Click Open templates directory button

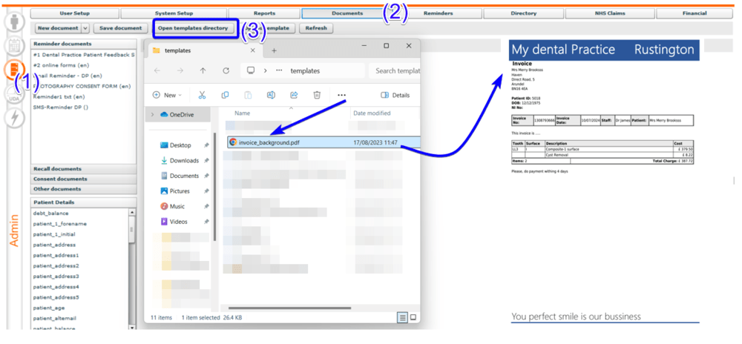pyautogui.click(x=193, y=28)
